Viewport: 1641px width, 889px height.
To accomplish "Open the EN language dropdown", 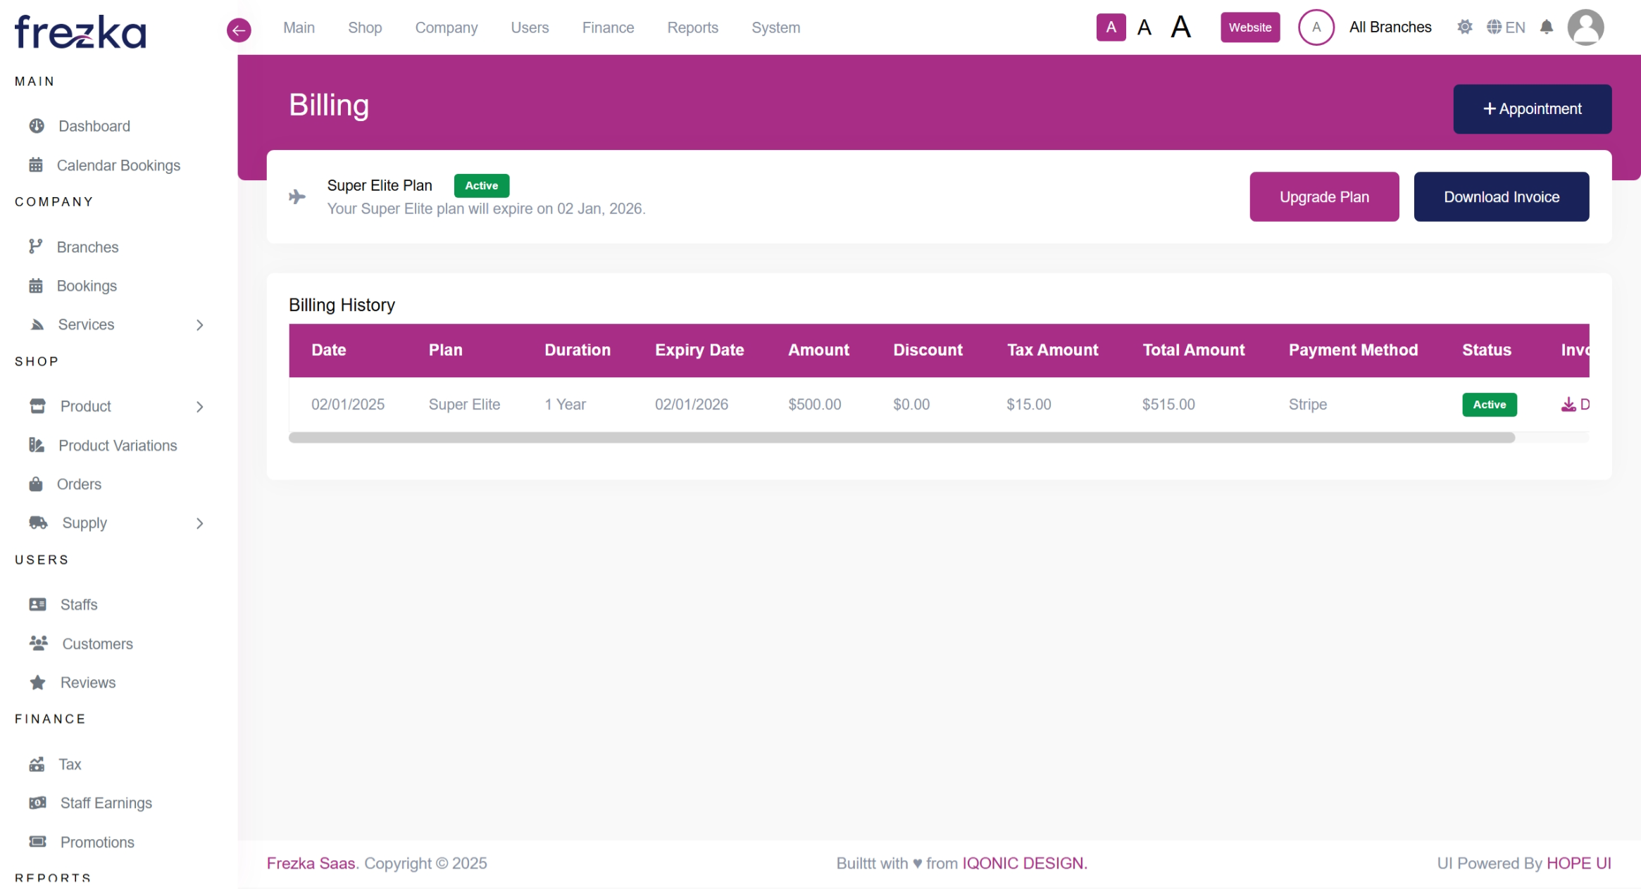I will coord(1506,27).
